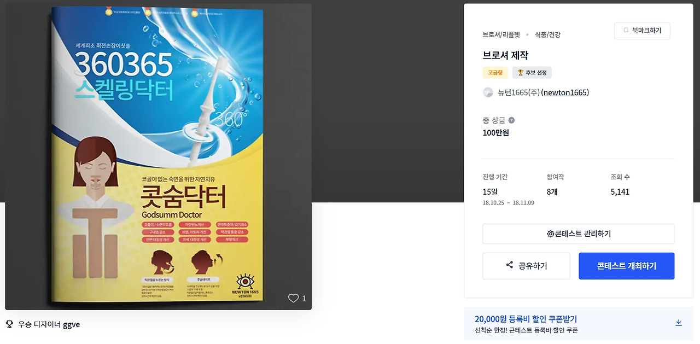Share the contest via 공유하기
The width and height of the screenshot is (700, 344).
coord(526,266)
